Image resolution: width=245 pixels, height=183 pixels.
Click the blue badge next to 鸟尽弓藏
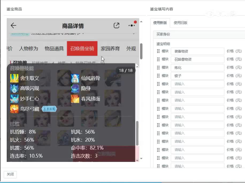click(49, 109)
